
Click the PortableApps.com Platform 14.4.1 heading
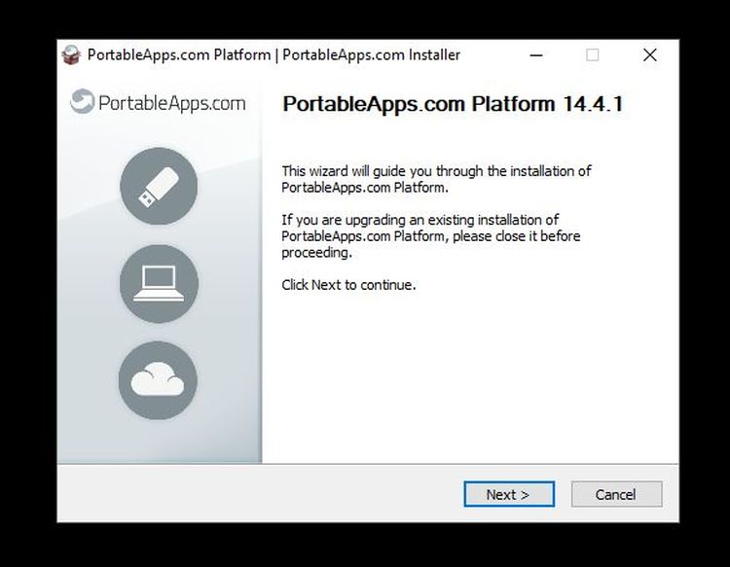453,104
